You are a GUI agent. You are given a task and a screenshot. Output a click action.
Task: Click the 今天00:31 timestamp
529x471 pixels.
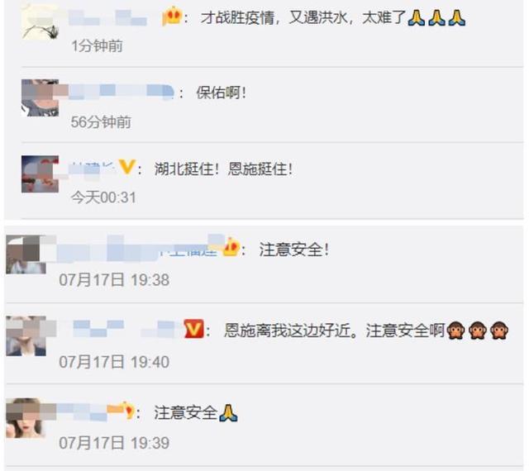point(103,197)
